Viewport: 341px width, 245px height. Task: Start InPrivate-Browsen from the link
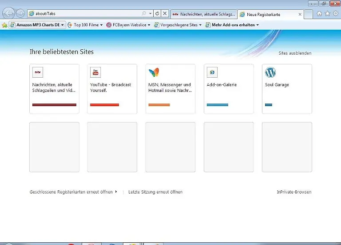pos(294,192)
